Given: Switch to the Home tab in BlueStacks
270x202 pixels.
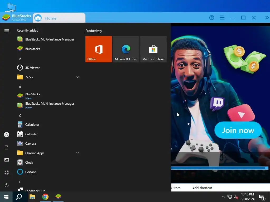Looking at the screenshot, I should pos(59,18).
